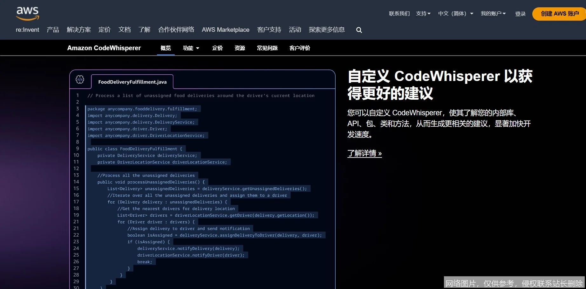Select the CodeWhisperer 定价 tab
The image size is (586, 289).
(x=217, y=48)
